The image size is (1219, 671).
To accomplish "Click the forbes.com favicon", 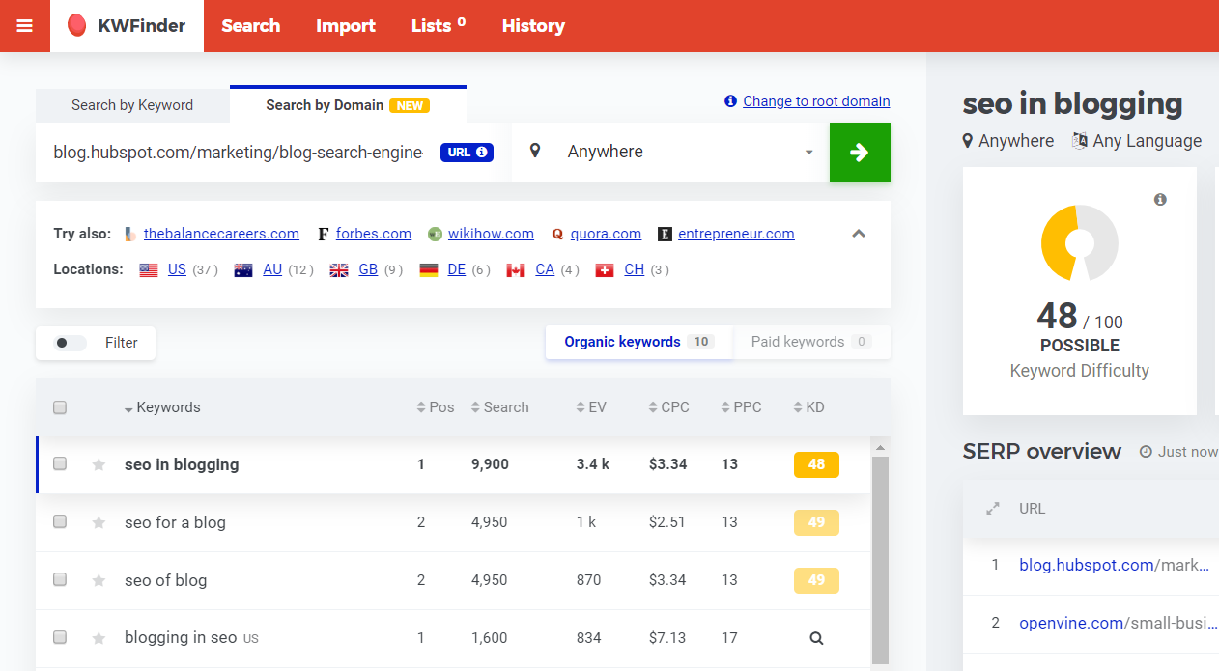I will click(x=324, y=234).
